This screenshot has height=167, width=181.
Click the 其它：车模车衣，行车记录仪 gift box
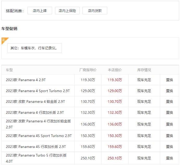34,48
